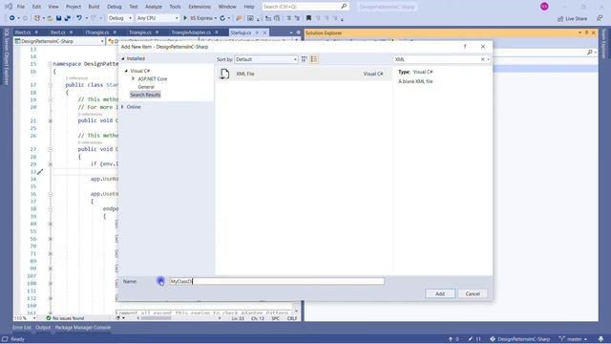The image size is (611, 344).
Task: Open the Output panel tab
Action: click(43, 328)
